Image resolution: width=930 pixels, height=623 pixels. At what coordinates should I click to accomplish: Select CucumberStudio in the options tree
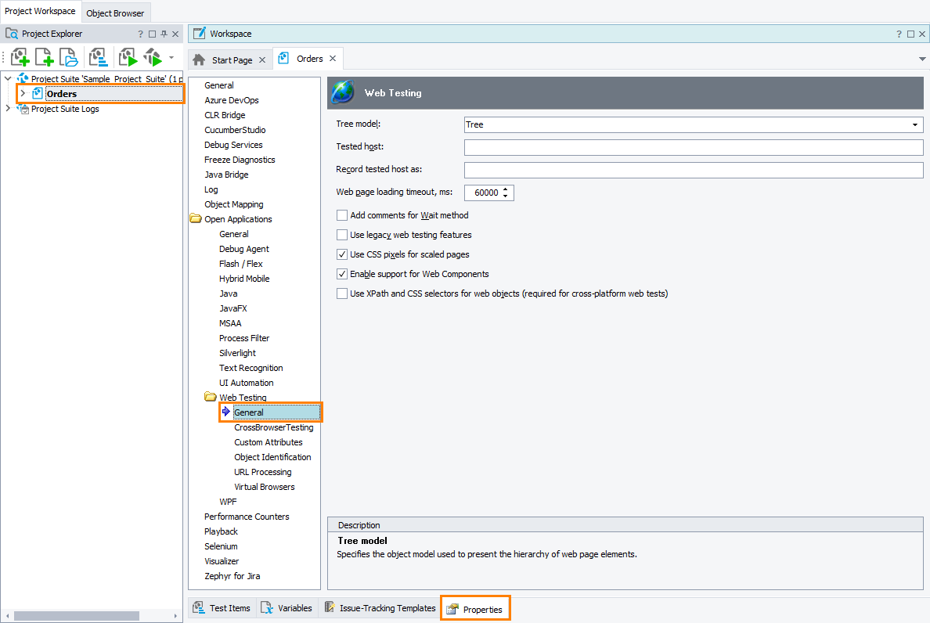[235, 130]
